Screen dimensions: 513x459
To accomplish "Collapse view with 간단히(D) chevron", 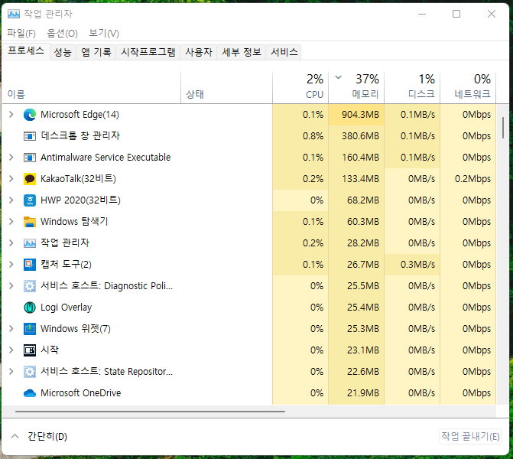I will tap(15, 436).
